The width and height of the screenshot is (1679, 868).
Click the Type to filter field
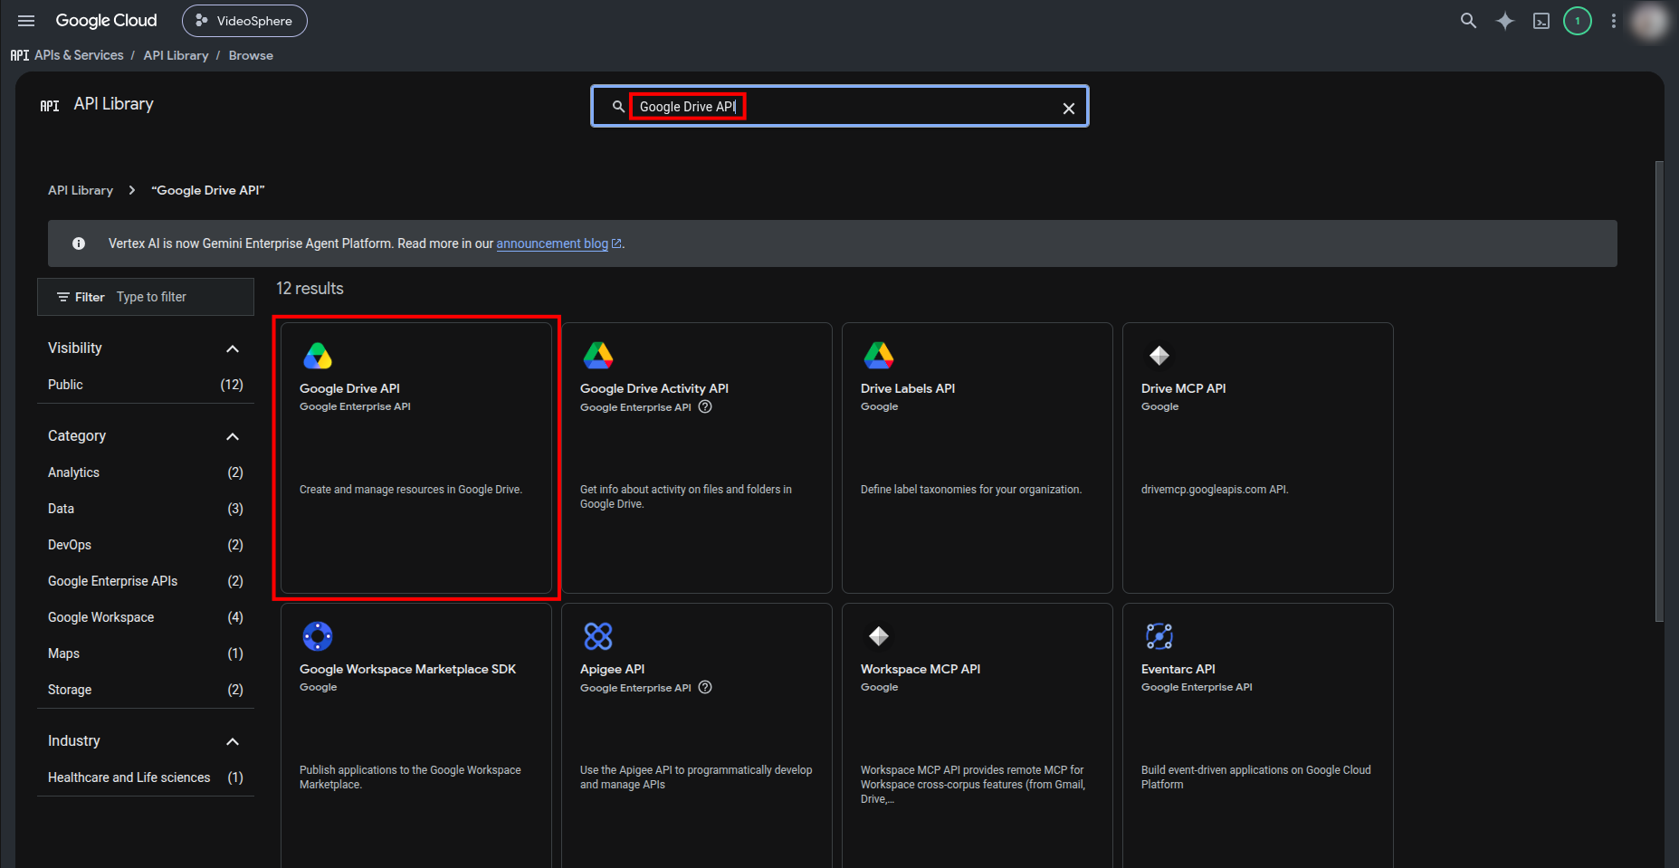click(x=181, y=297)
